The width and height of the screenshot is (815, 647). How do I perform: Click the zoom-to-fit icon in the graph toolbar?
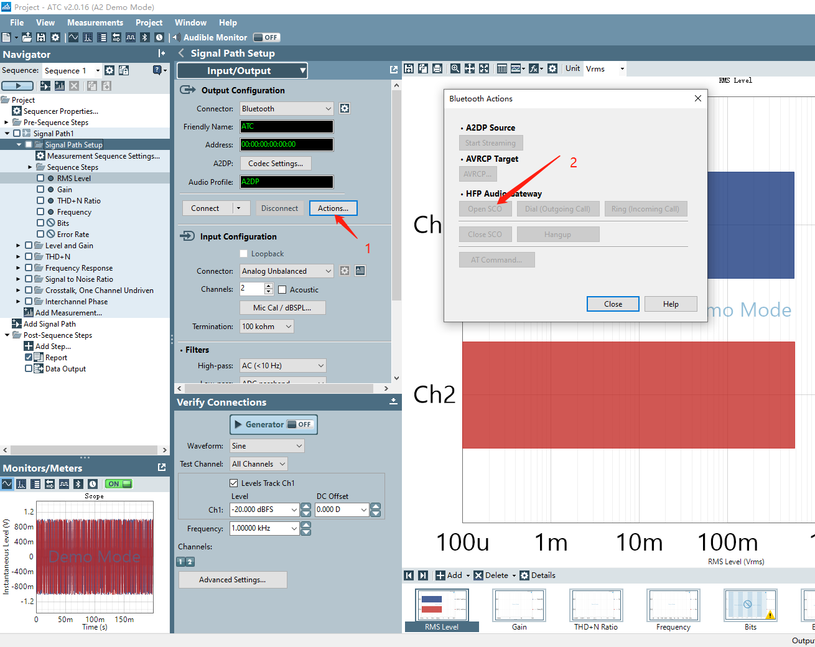pos(484,68)
